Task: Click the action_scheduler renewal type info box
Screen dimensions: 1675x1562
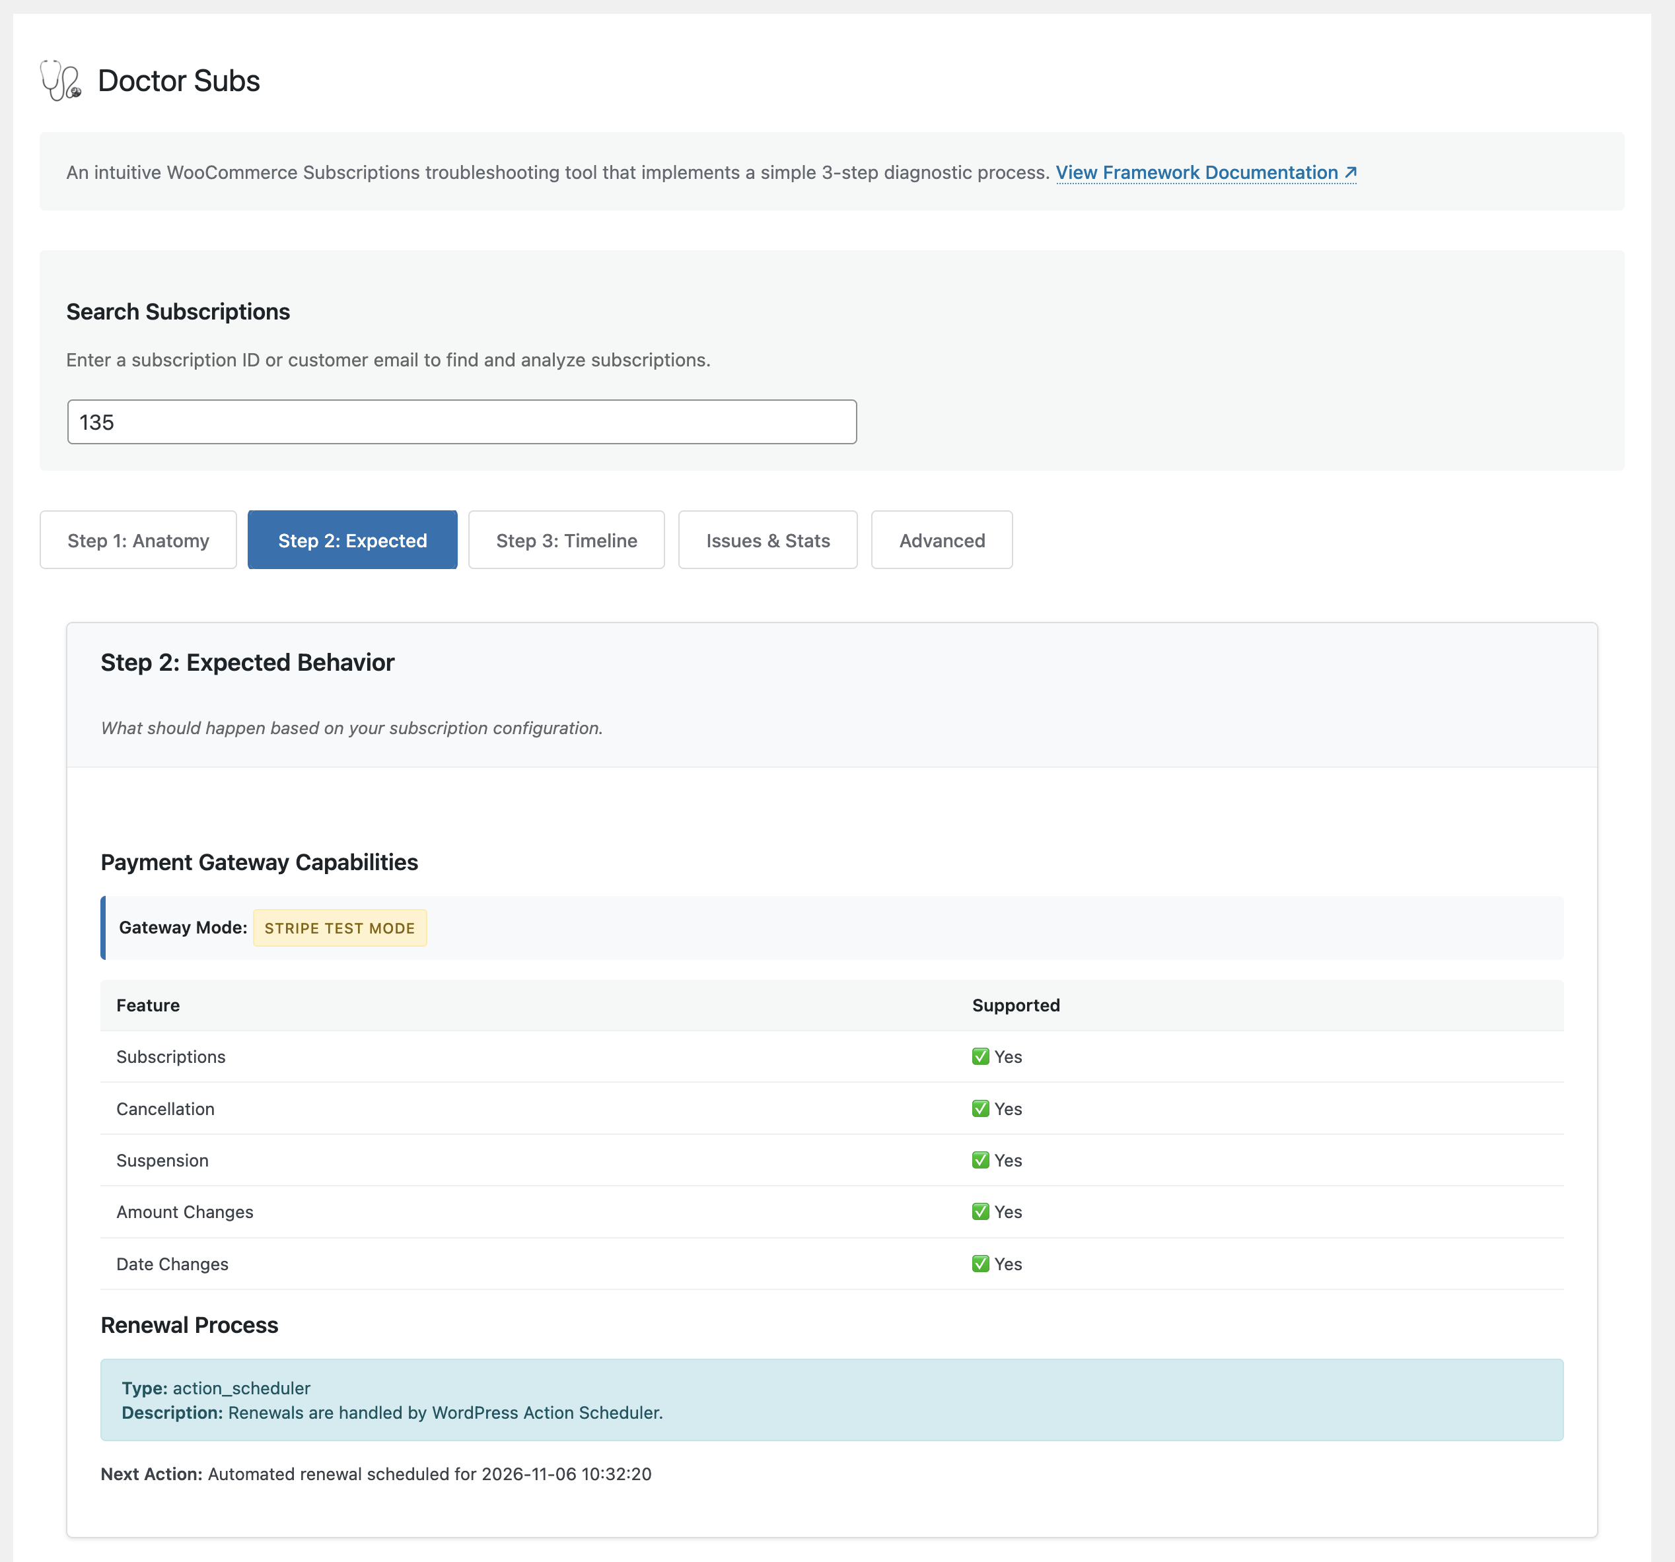Action: (x=831, y=1400)
